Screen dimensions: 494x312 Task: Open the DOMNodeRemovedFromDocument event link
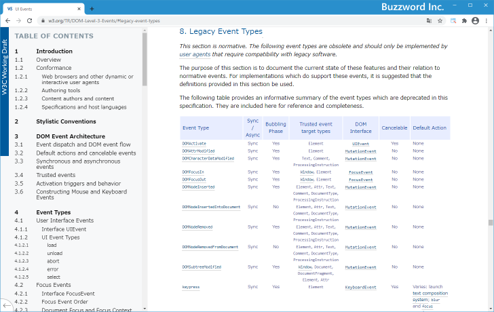210,247
